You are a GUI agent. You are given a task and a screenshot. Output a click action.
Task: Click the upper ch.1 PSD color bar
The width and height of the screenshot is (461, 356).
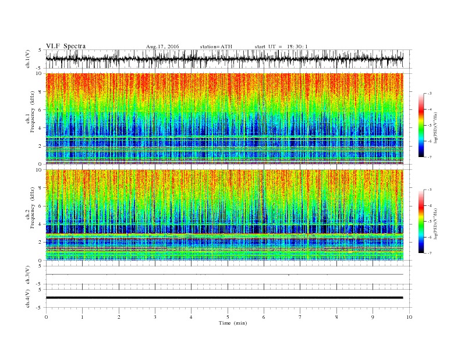click(x=421, y=125)
